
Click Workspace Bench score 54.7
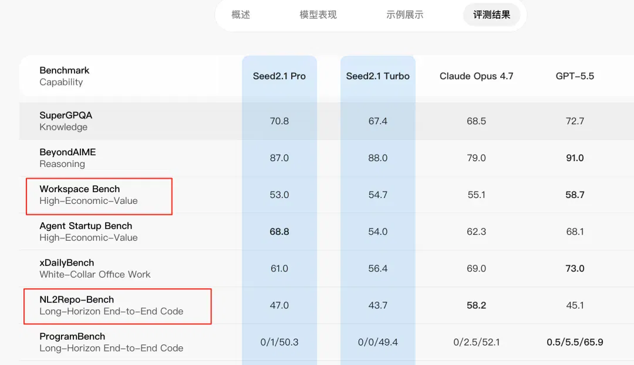(x=377, y=195)
